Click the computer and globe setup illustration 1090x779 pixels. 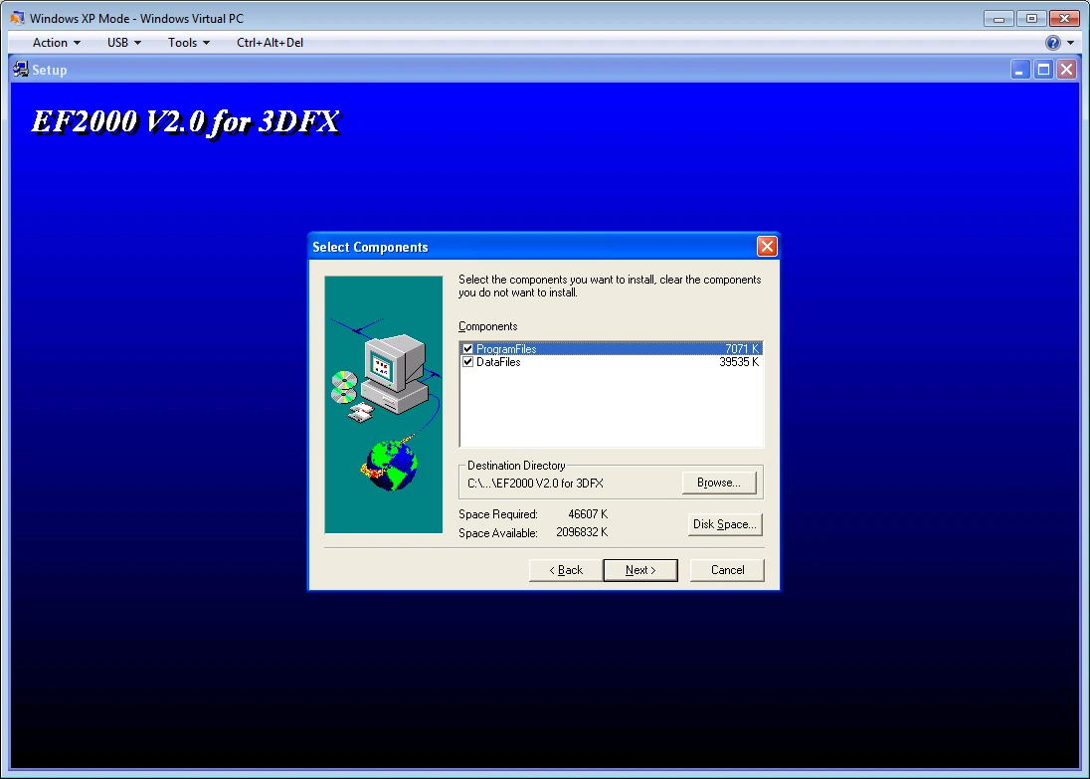click(384, 405)
